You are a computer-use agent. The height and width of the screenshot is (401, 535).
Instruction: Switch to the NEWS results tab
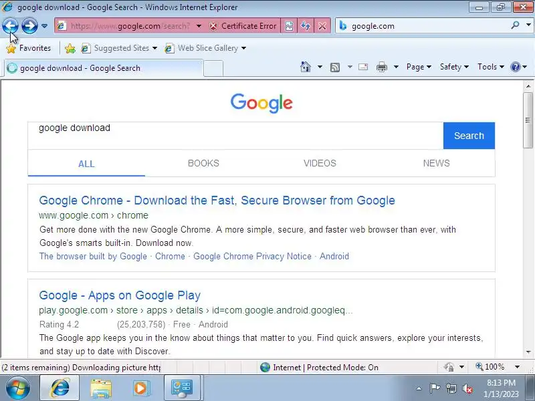point(437,163)
